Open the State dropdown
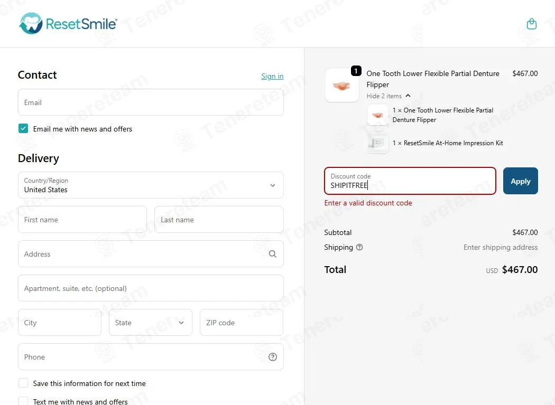Viewport: 555px width, 405px height. (151, 323)
